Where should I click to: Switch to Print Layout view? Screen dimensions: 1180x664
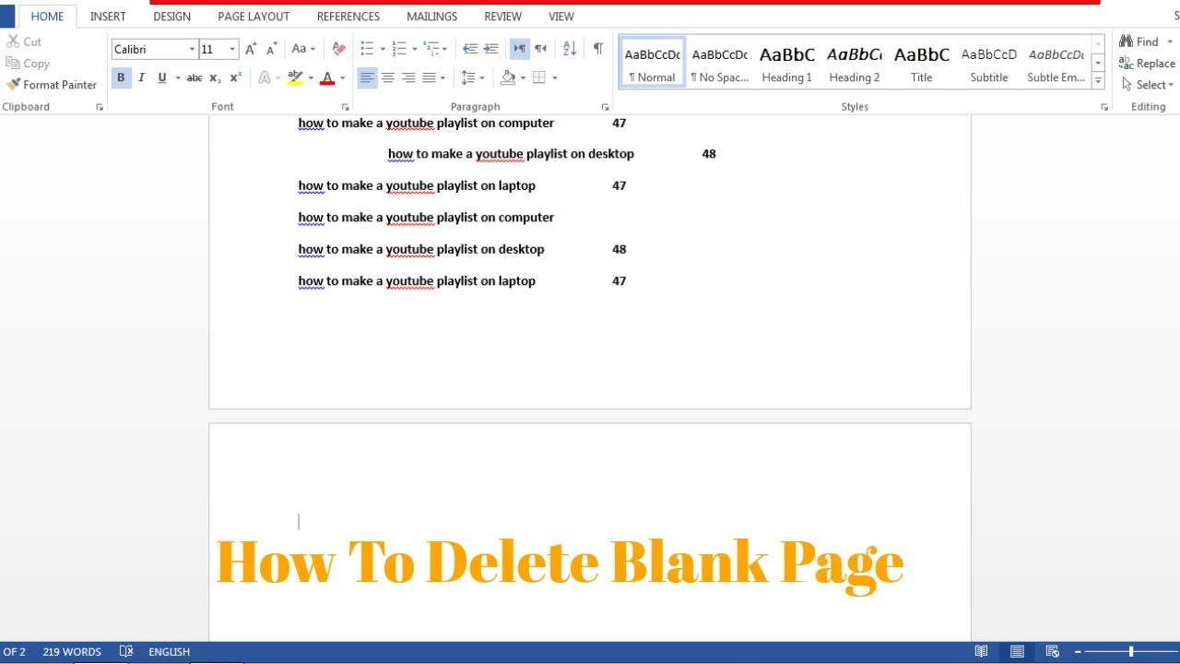click(x=1017, y=652)
